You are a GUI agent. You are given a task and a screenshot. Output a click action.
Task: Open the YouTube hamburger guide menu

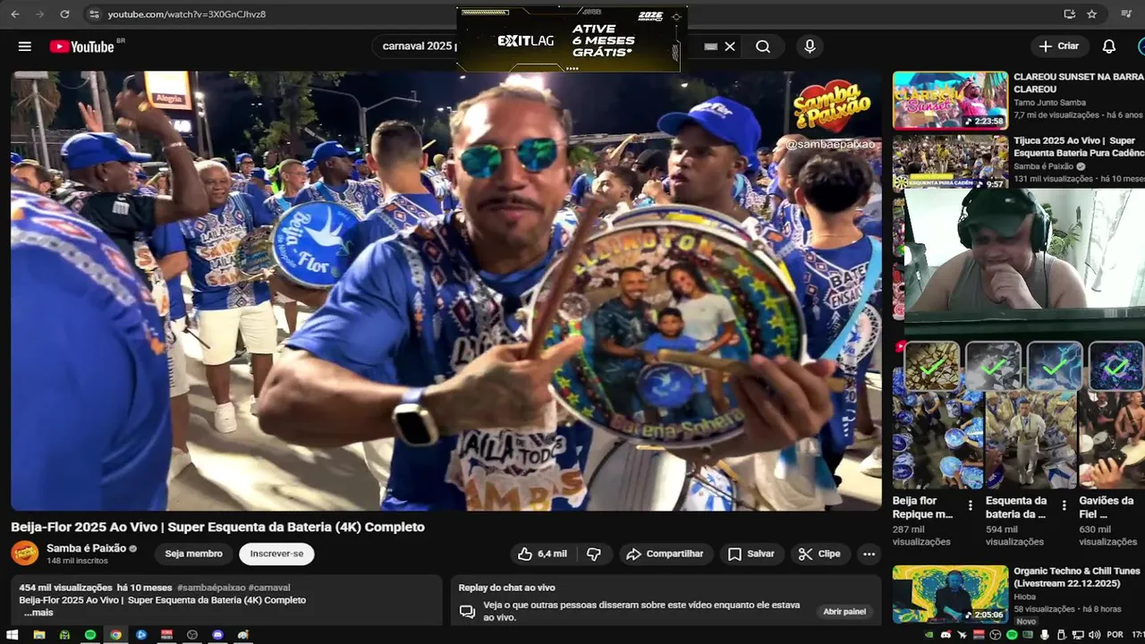[x=25, y=47]
